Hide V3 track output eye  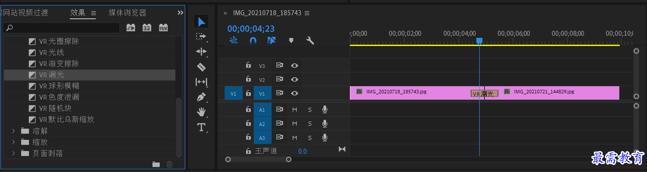[294, 66]
